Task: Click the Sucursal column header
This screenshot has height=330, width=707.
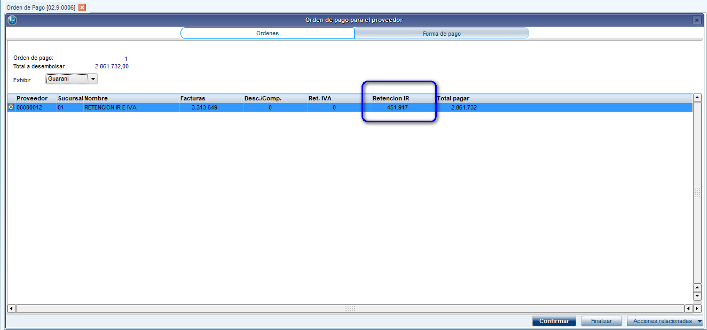Action: 70,98
